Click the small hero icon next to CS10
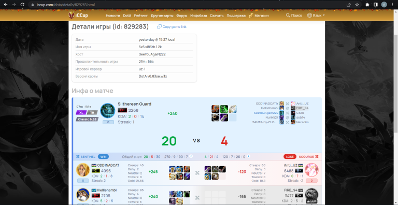This screenshot has height=205, width=398. click(x=293, y=113)
